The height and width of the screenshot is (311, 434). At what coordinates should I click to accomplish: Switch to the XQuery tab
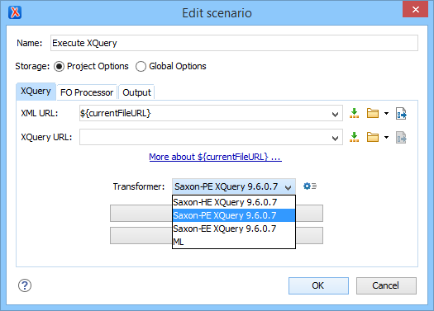click(36, 92)
